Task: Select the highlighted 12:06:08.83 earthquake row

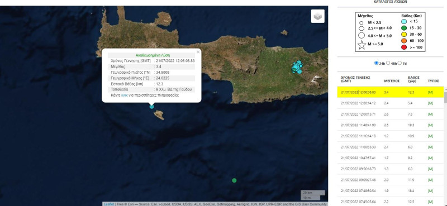Action: [x=390, y=92]
